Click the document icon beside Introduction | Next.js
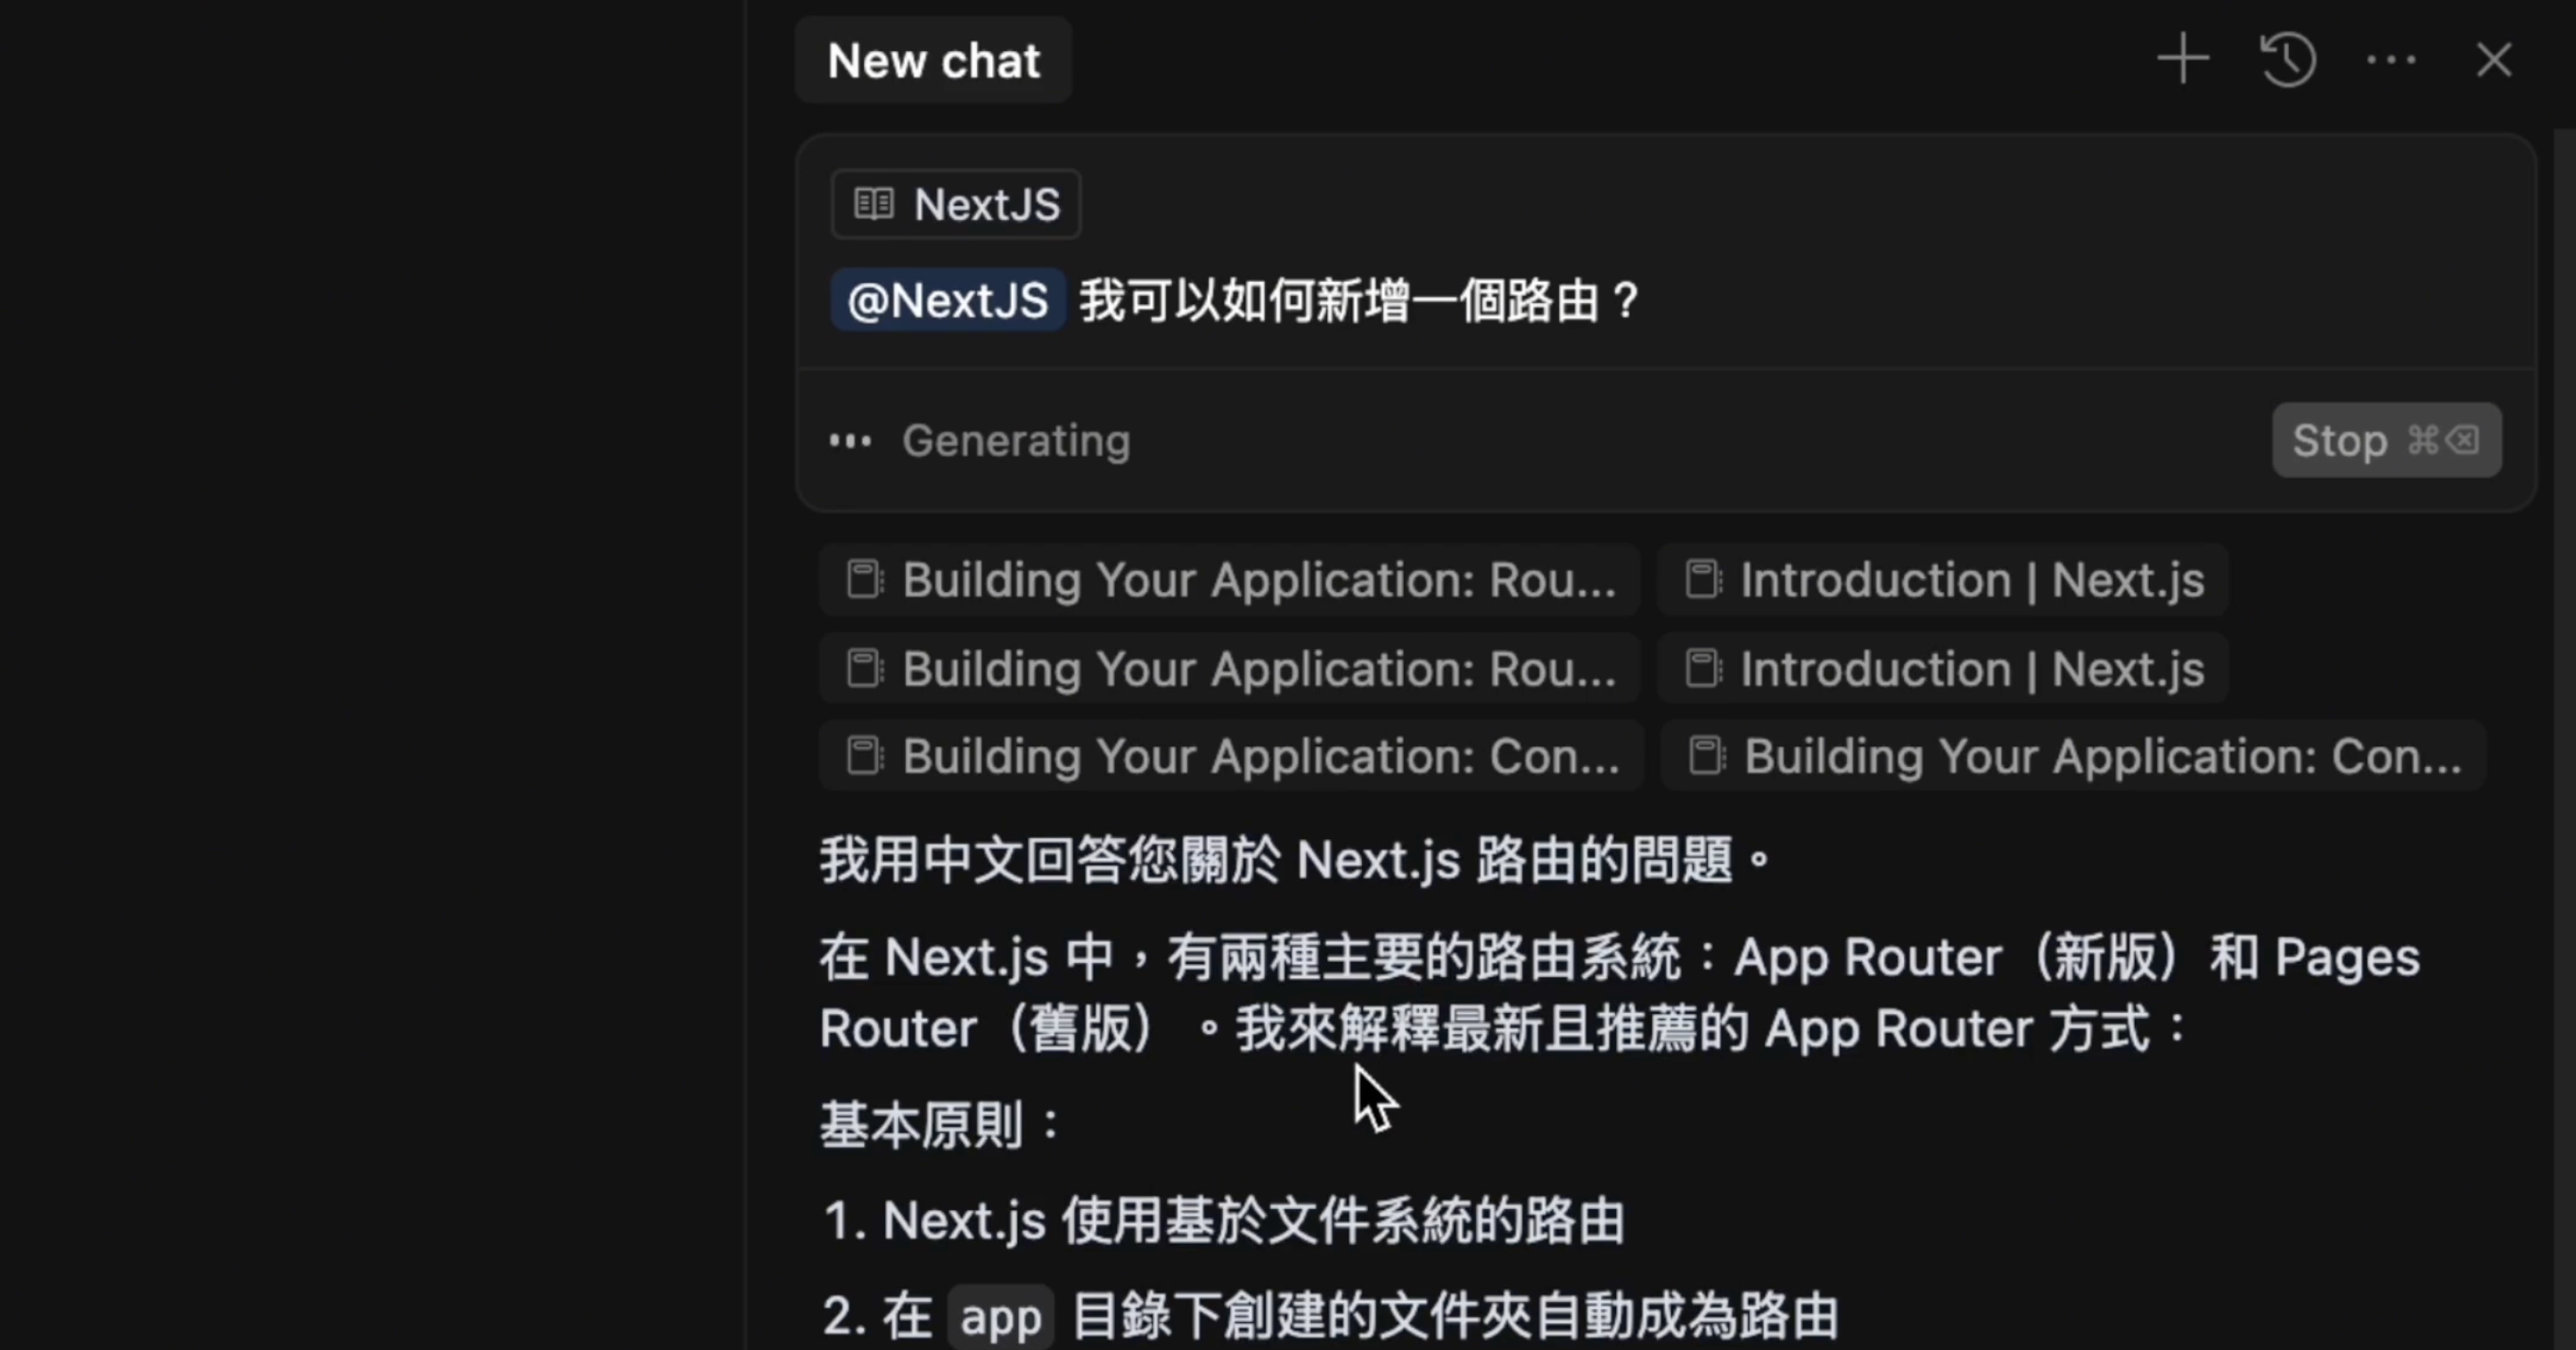The height and width of the screenshot is (1350, 2576). click(1703, 579)
